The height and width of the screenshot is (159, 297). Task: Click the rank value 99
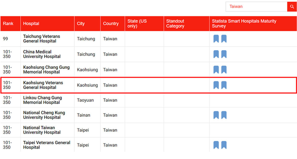5,39
